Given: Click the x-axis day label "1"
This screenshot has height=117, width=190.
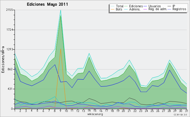Looking at the screenshot, I should (15, 111).
